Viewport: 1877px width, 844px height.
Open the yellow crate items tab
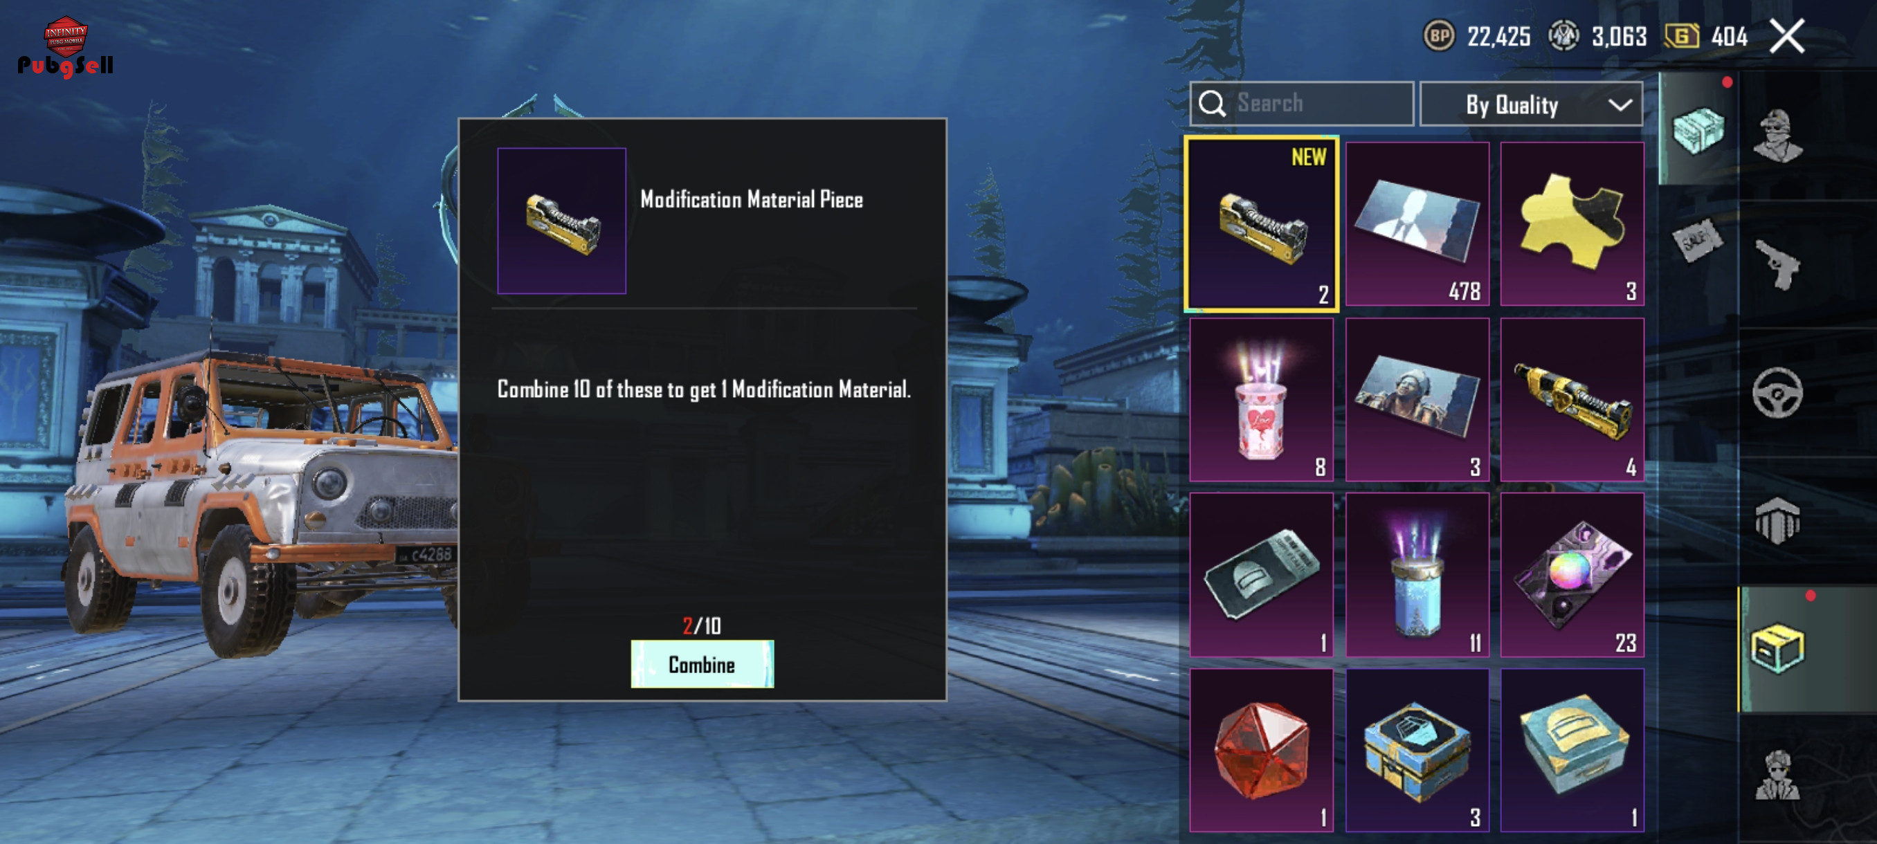pyautogui.click(x=1777, y=648)
